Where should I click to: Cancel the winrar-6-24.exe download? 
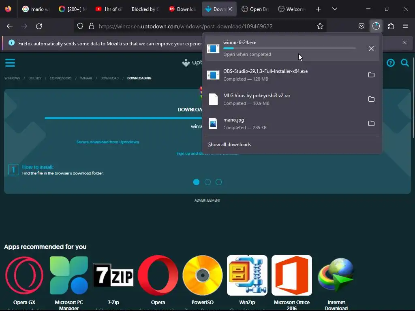click(371, 49)
